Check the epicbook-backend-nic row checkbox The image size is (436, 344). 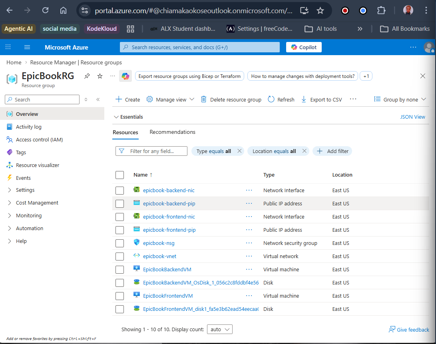[119, 191]
